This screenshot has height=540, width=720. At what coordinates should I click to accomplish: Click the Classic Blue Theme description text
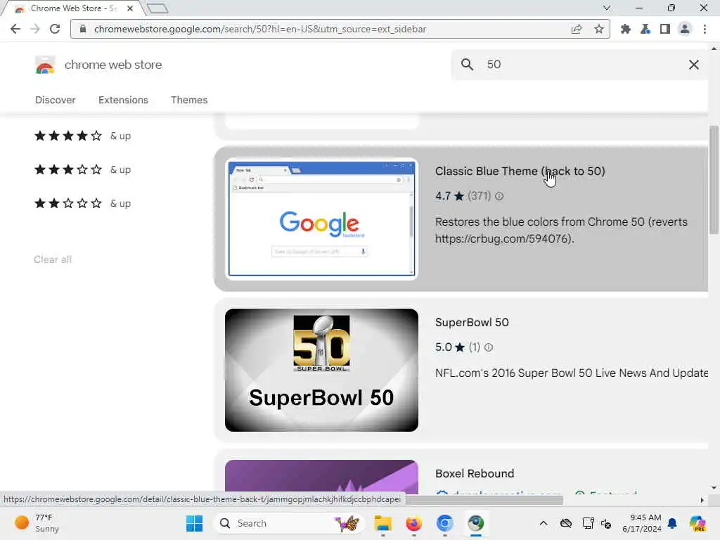click(561, 230)
